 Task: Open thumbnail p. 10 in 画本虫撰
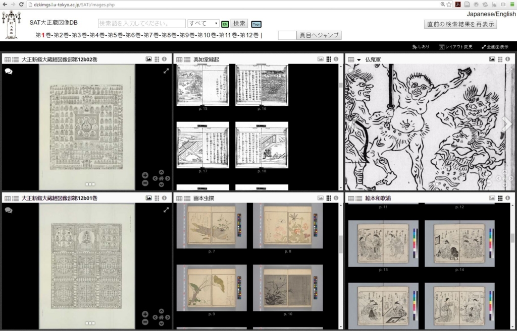288,288
